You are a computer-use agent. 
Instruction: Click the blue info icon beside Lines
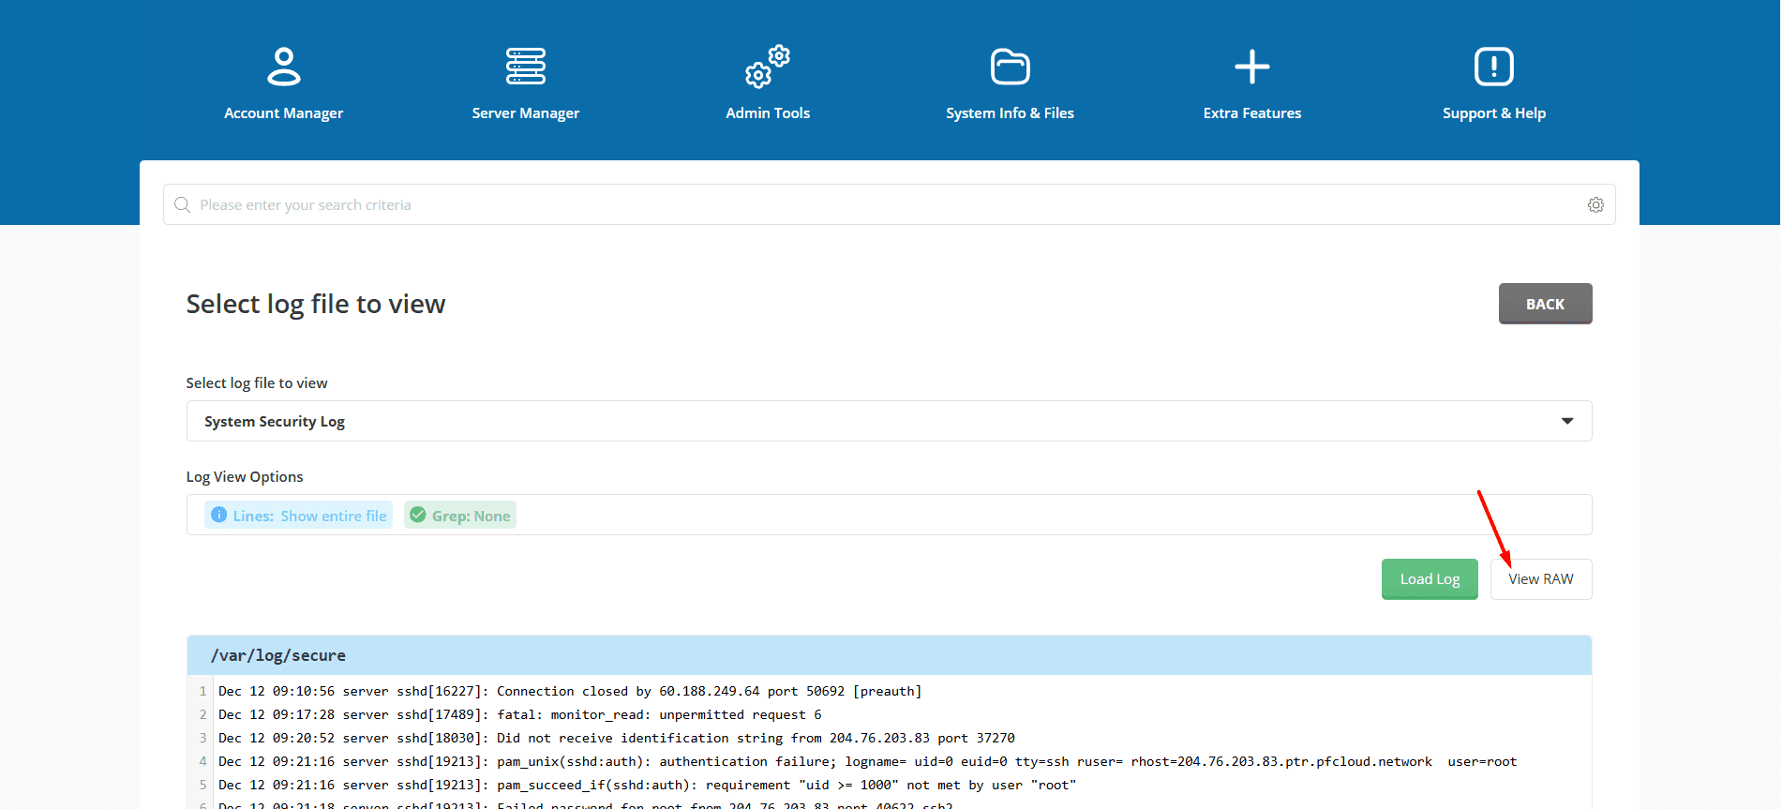pos(219,515)
